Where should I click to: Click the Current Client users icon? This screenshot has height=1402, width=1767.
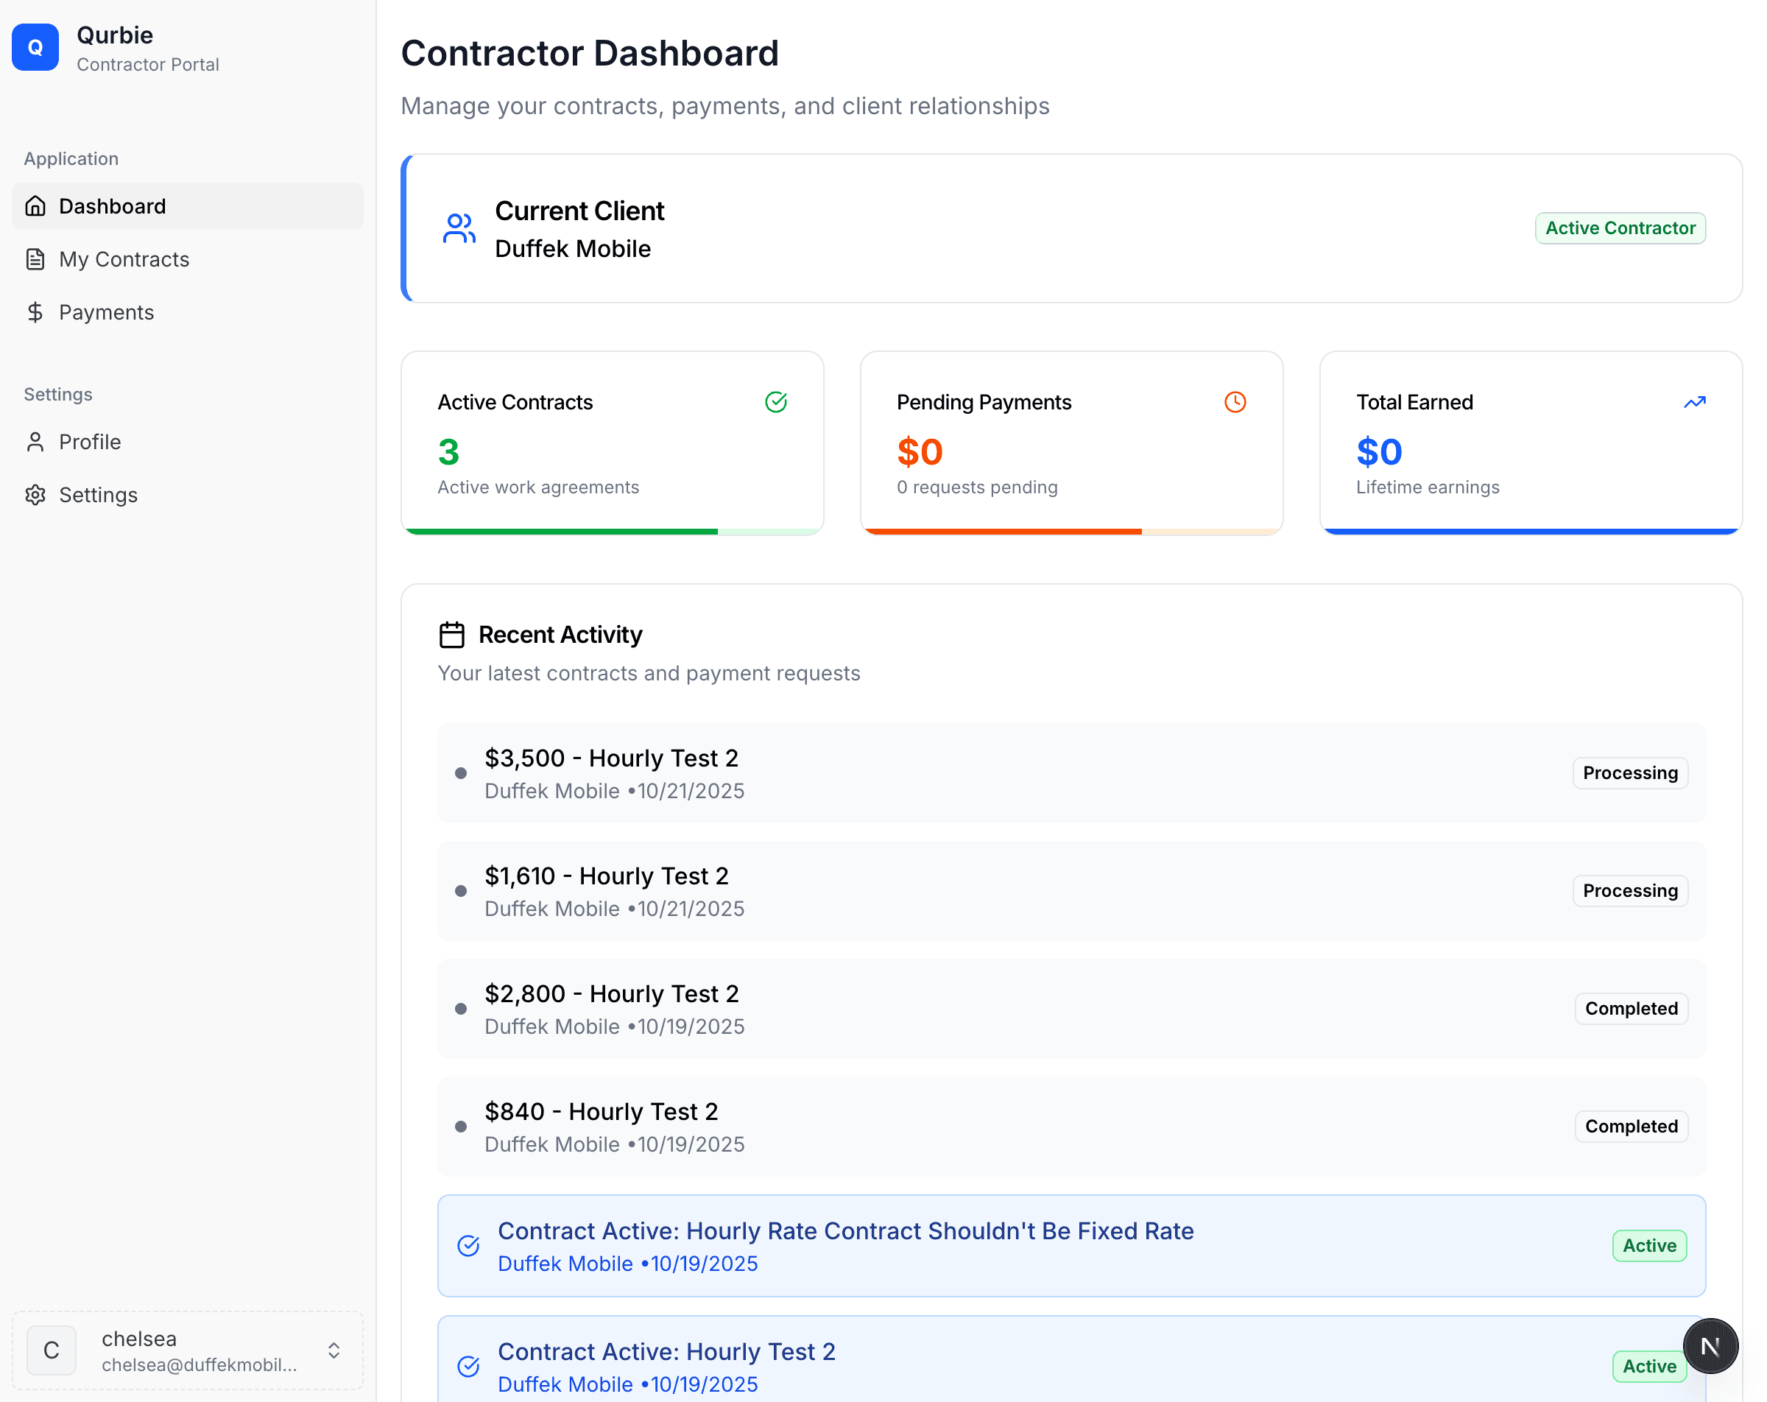coord(459,228)
